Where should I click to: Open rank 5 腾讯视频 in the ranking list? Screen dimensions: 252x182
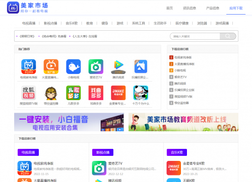pos(180,83)
